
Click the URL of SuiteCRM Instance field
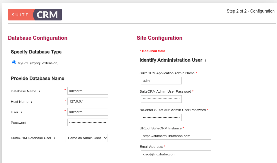tap(176, 136)
